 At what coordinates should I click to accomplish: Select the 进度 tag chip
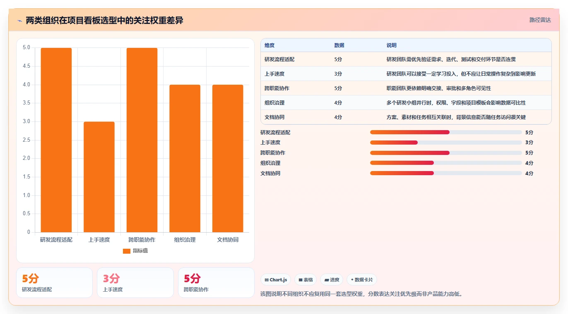point(332,280)
